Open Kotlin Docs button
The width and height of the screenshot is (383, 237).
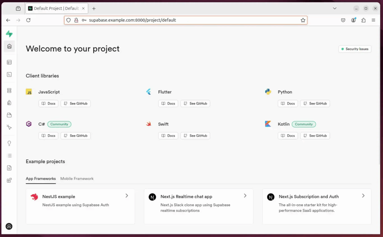tap(288, 136)
